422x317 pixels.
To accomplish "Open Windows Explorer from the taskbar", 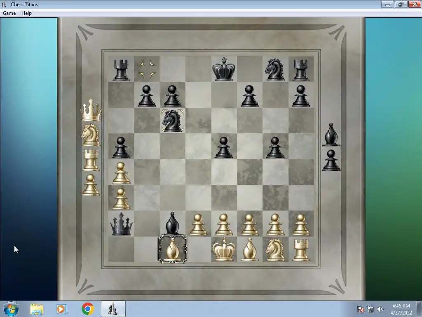I will (37, 309).
